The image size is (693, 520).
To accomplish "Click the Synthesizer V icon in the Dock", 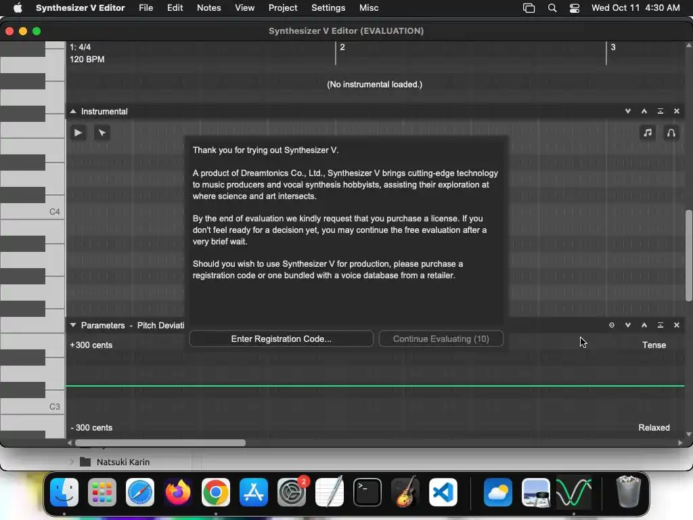I will coord(574,492).
